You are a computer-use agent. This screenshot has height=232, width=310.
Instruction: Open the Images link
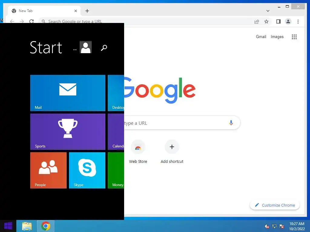pos(277,37)
